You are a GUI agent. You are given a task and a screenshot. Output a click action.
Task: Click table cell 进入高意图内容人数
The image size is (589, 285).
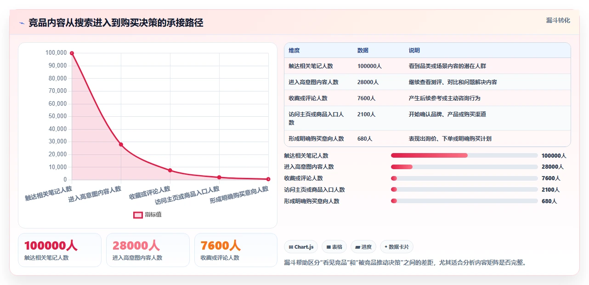313,82
